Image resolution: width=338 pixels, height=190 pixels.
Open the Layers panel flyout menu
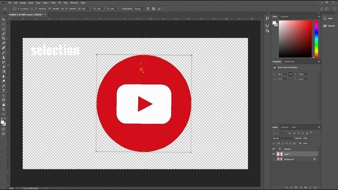[319, 127]
